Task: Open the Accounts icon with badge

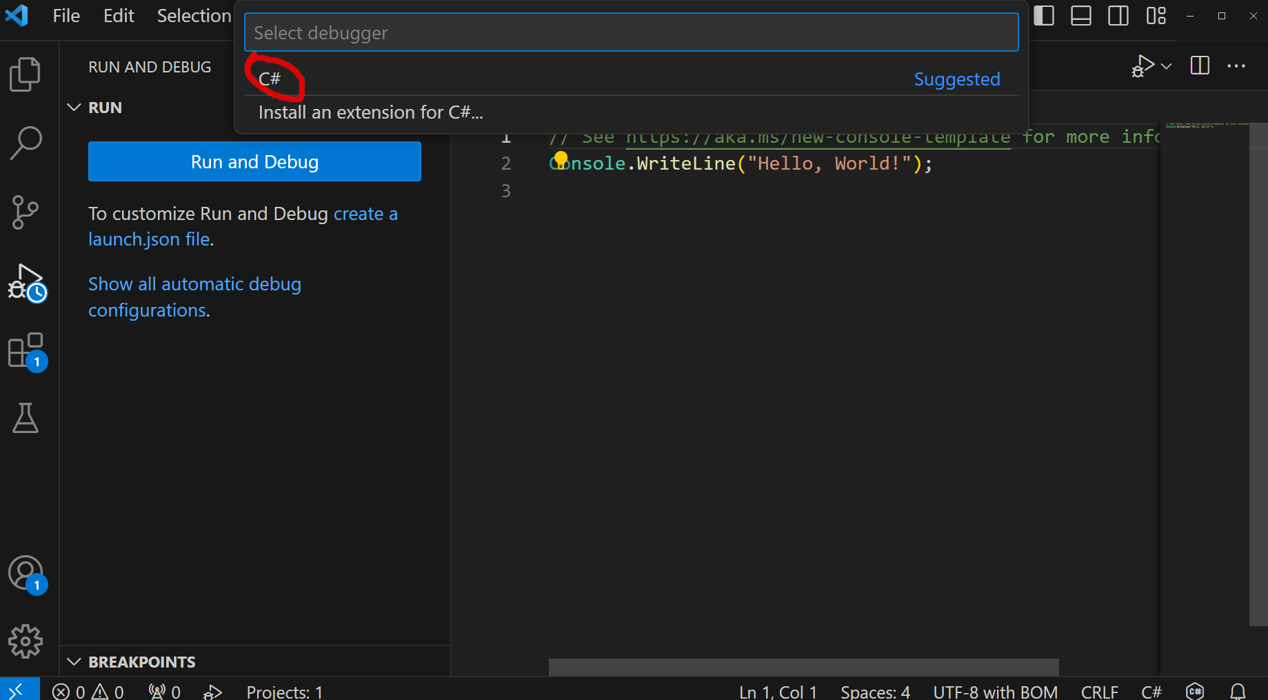Action: coord(26,572)
